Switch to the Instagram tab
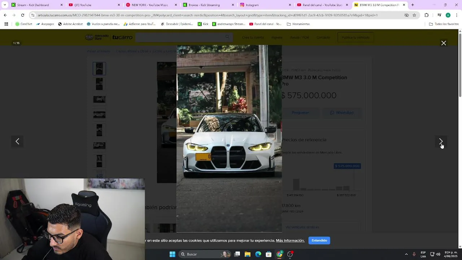The image size is (462, 260). (x=265, y=5)
